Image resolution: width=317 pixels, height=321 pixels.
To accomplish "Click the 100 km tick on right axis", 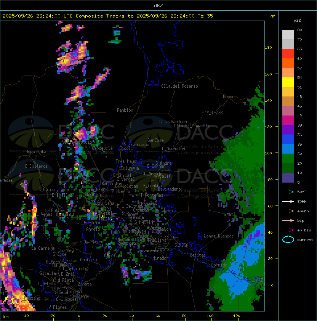I will pyautogui.click(x=268, y=153).
